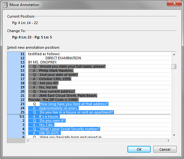Image resolution: width=184 pixels, height=159 pixels.
Task: Close the Move Annotation dialog
Action: point(174,3)
